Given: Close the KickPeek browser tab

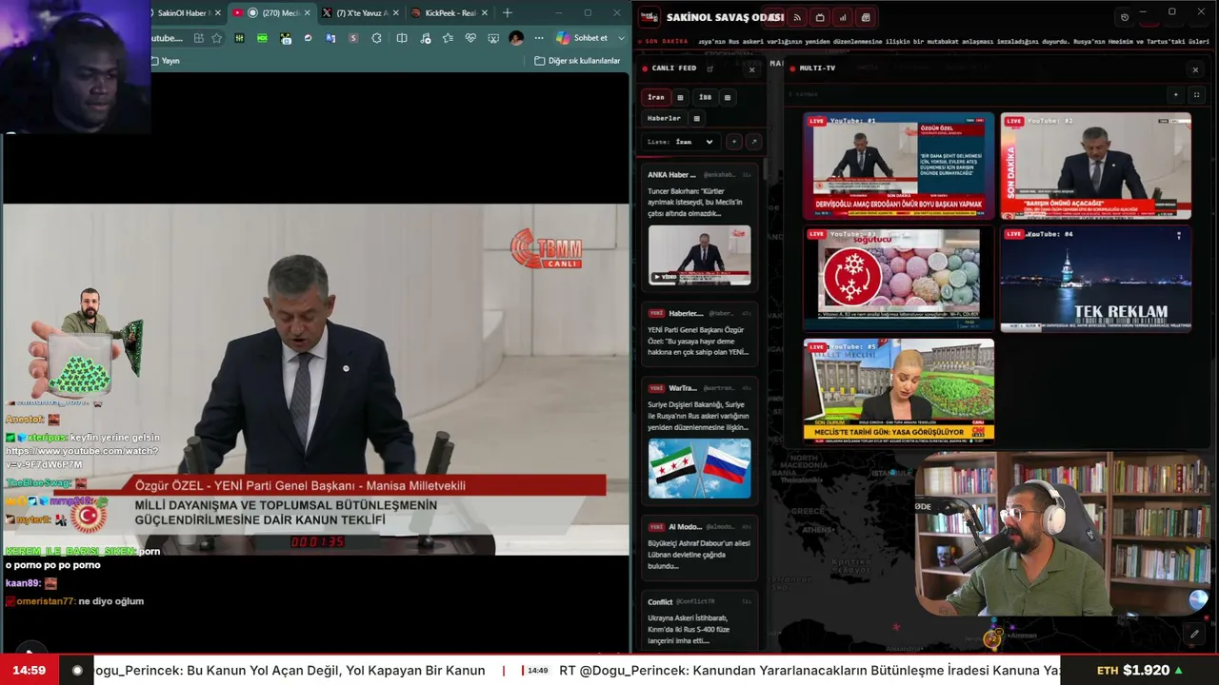Looking at the screenshot, I should click(485, 13).
